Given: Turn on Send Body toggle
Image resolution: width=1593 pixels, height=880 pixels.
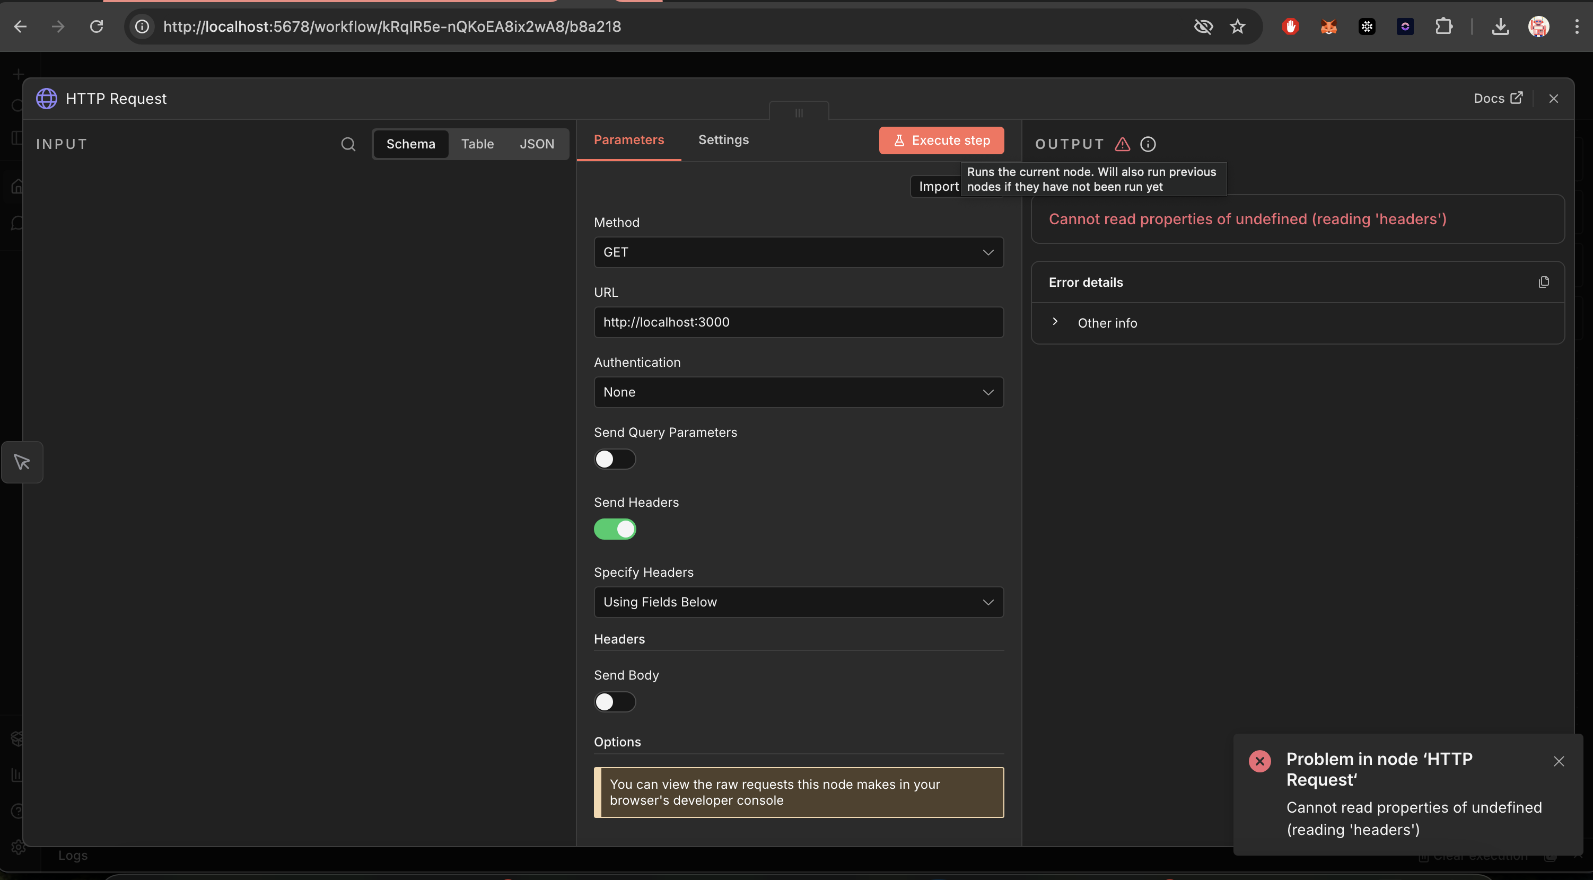Looking at the screenshot, I should pos(615,702).
